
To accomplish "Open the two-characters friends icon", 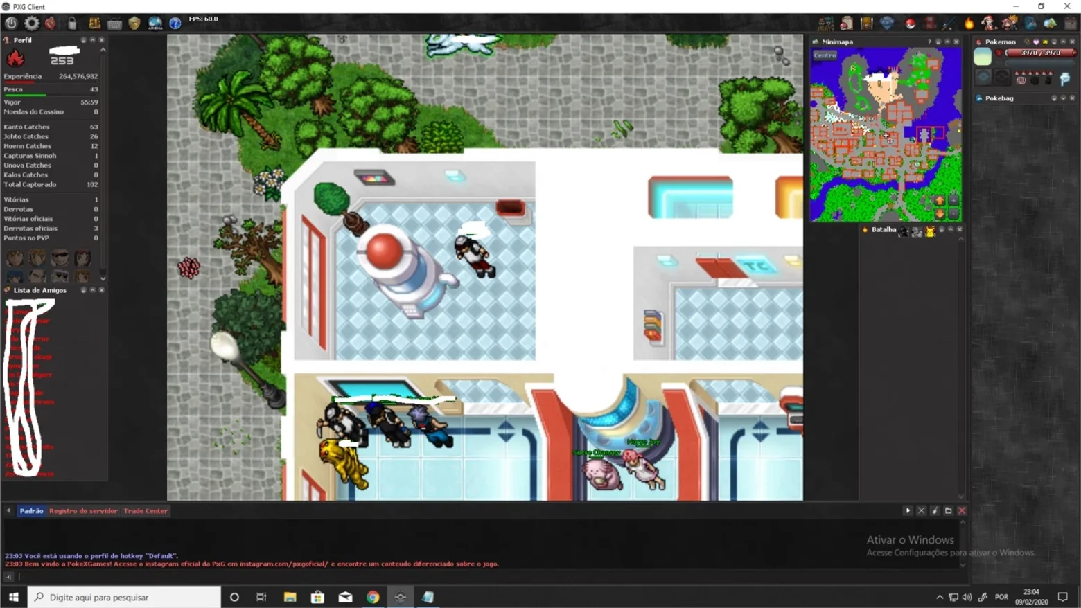I will pos(1010,24).
